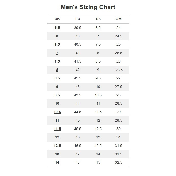
Task: Click UK size 13 link
Action: click(x=57, y=154)
